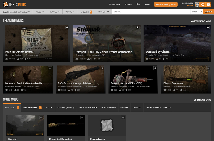
Task: Switch to Popular (All Time) tab
Action: 88,107
